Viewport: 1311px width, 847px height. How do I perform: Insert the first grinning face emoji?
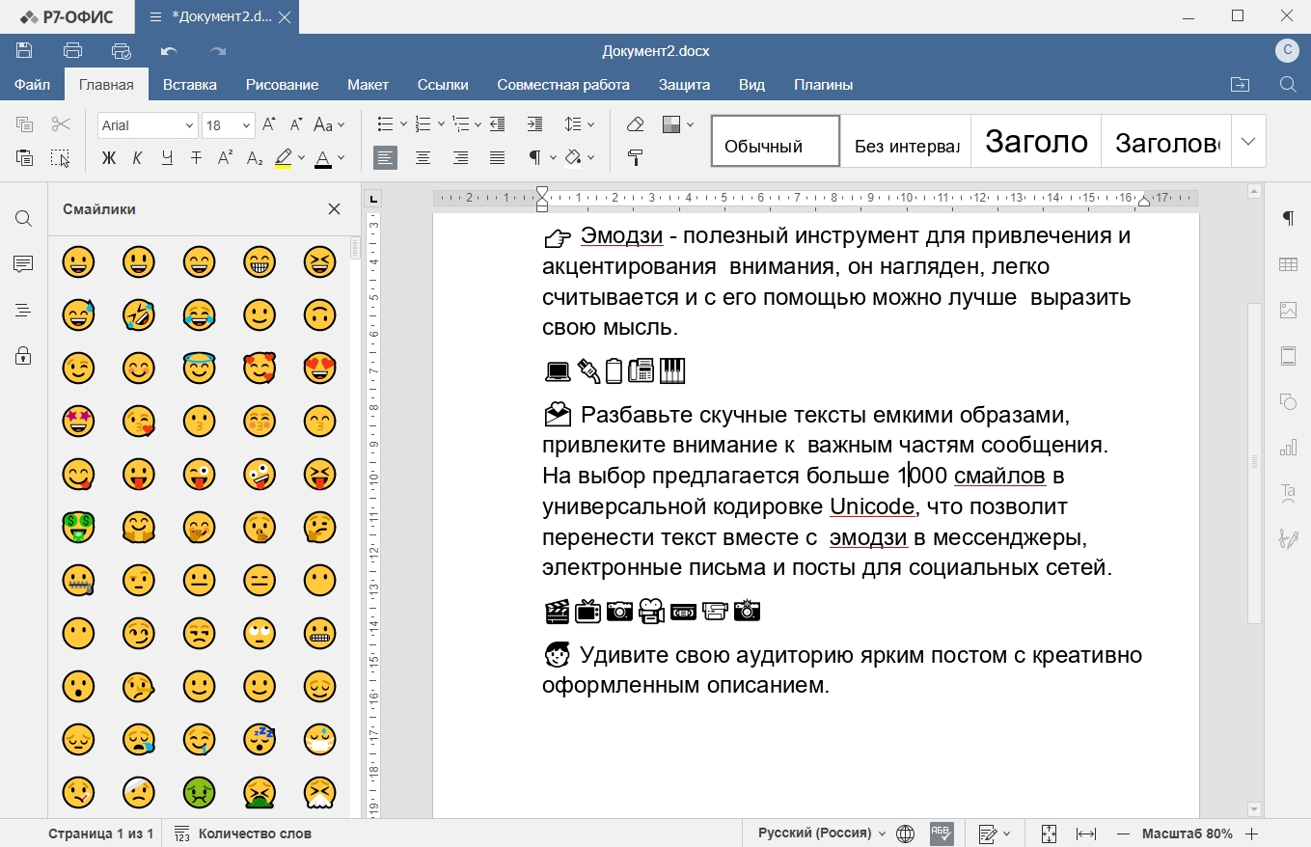pyautogui.click(x=78, y=261)
